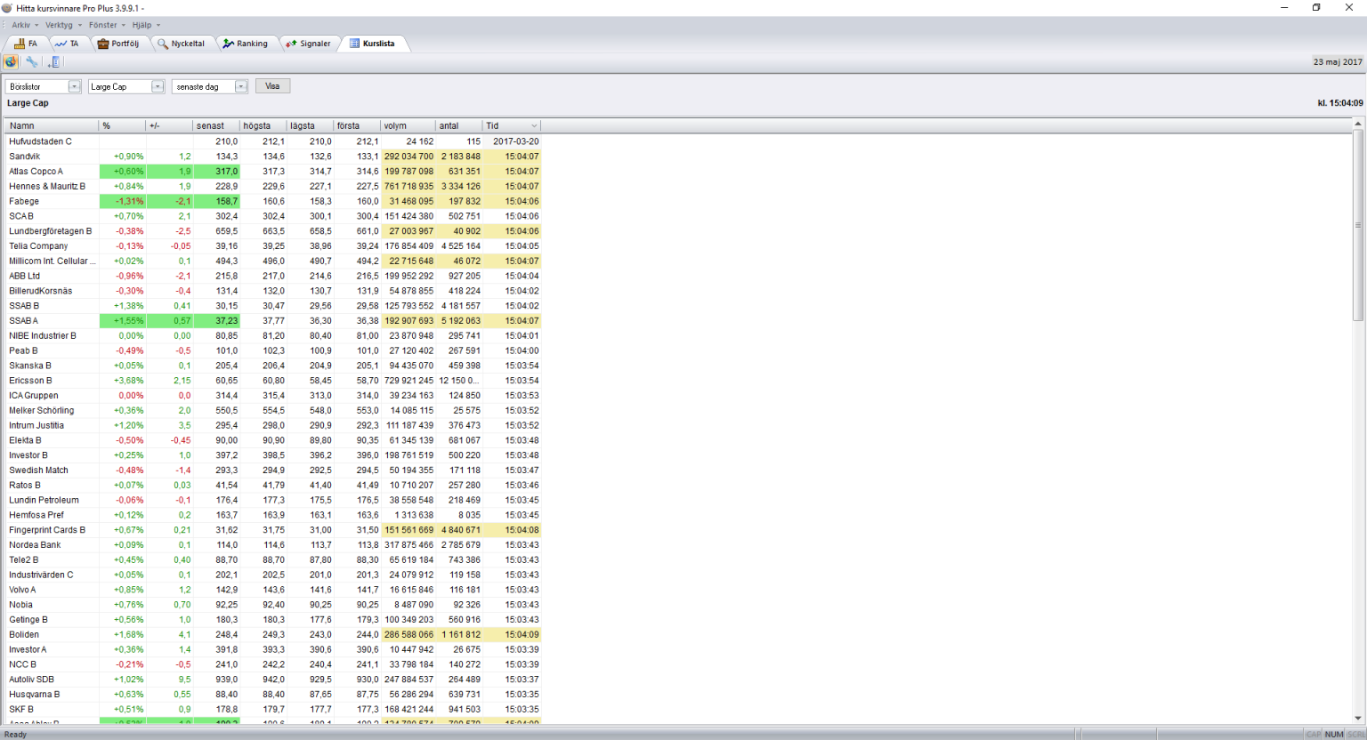
Task: Select Boliden stock name
Action: point(24,635)
